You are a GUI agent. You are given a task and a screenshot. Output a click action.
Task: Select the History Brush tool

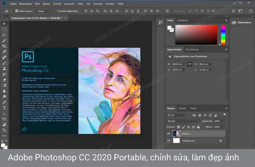click(4, 74)
